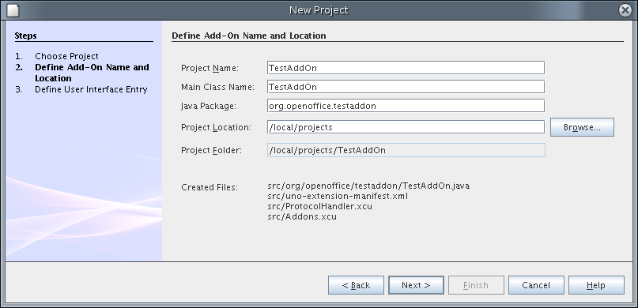Click the src/Addons.xcu created file entry
Image resolution: width=638 pixels, height=308 pixels.
(x=302, y=216)
